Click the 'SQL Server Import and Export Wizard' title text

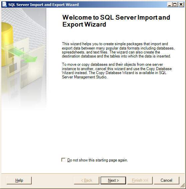tap(43, 5)
